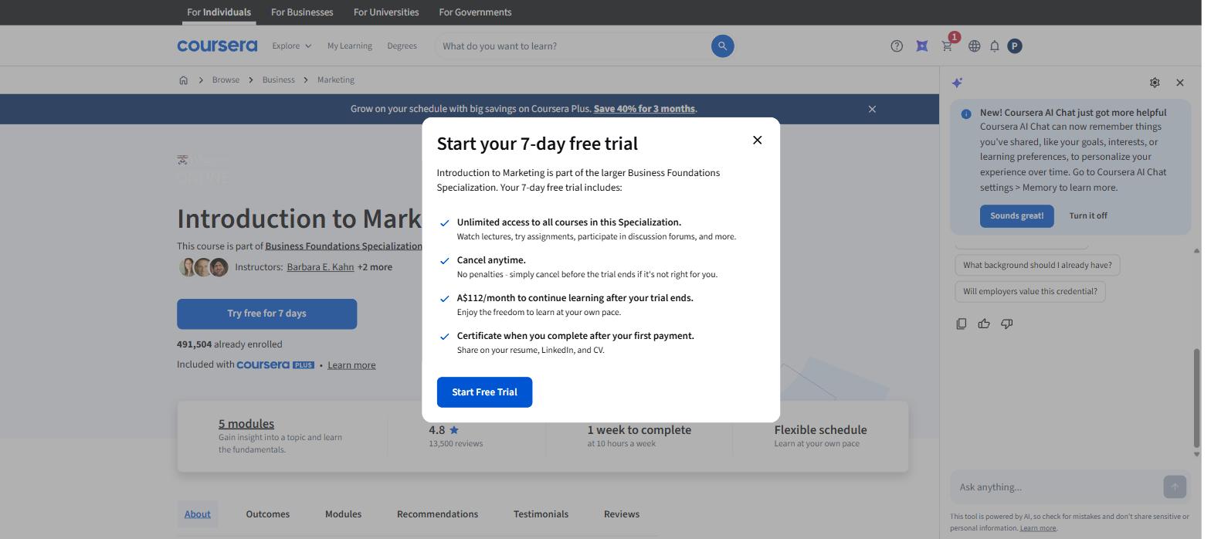Open 'Save 40% for 3 months' offer link
1211x539 pixels.
point(644,109)
